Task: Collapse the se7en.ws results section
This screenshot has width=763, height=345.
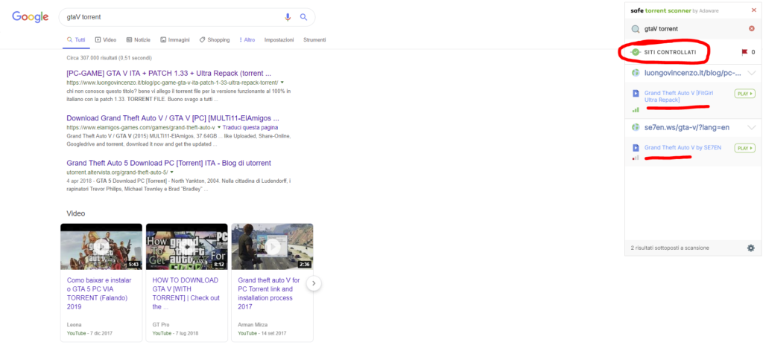Action: pyautogui.click(x=752, y=127)
